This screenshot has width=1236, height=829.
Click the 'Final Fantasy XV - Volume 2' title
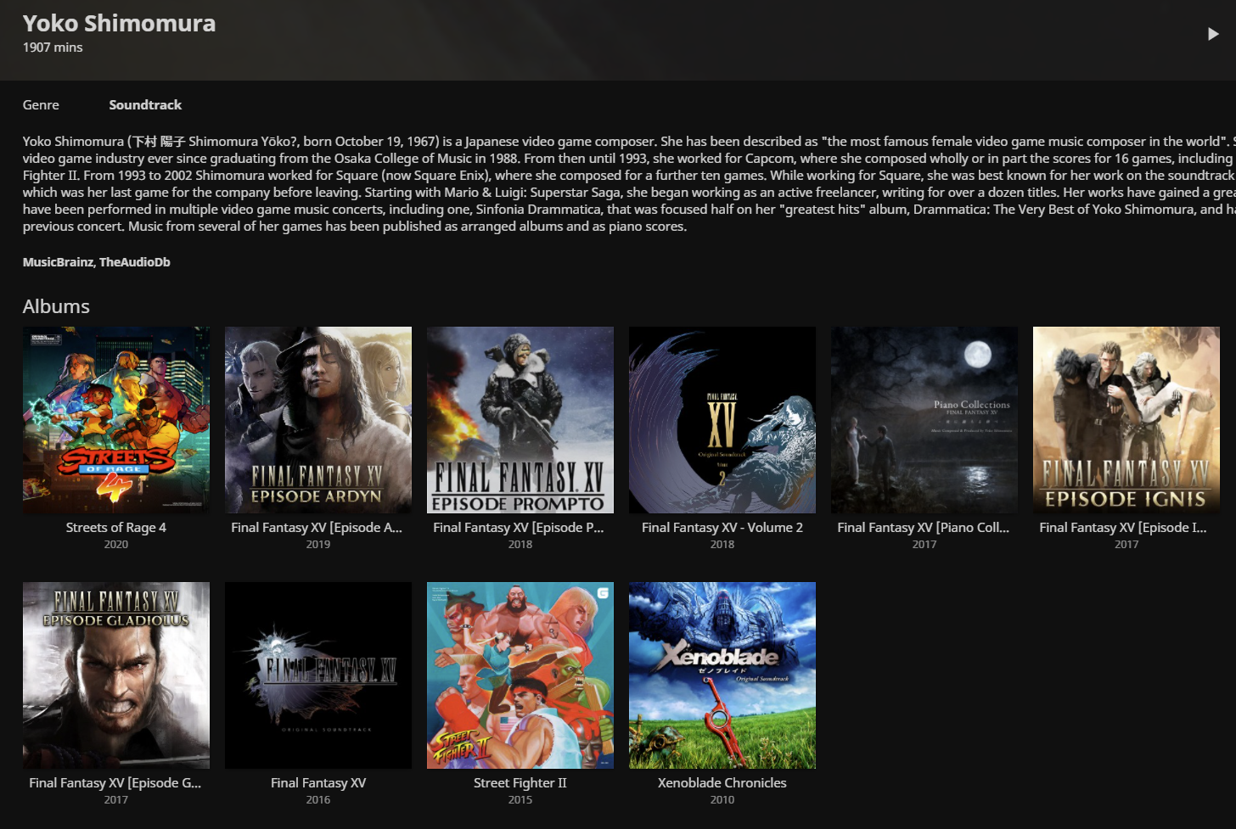pyautogui.click(x=722, y=528)
